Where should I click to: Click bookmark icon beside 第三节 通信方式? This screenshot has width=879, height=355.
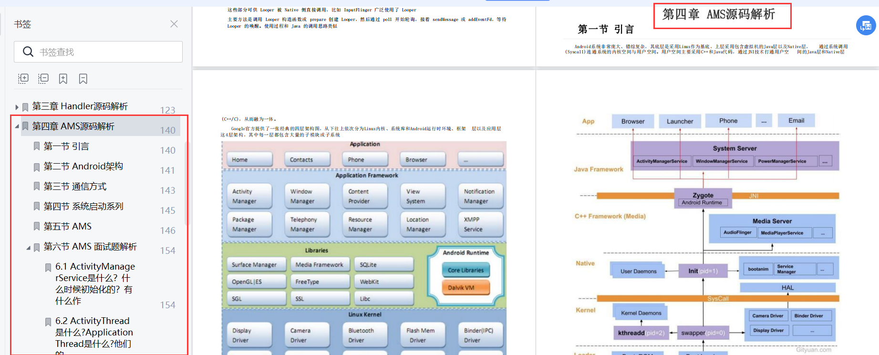click(x=37, y=187)
